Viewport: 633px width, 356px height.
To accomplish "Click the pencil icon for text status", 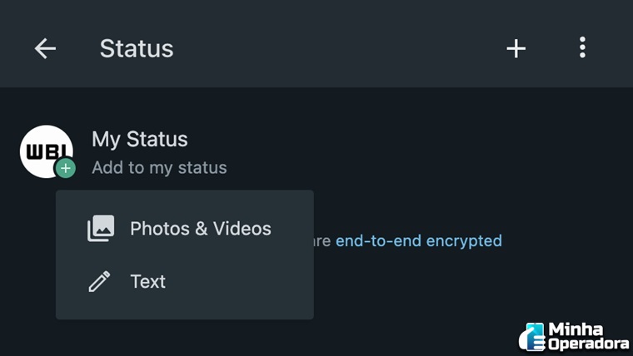I will pos(100,282).
